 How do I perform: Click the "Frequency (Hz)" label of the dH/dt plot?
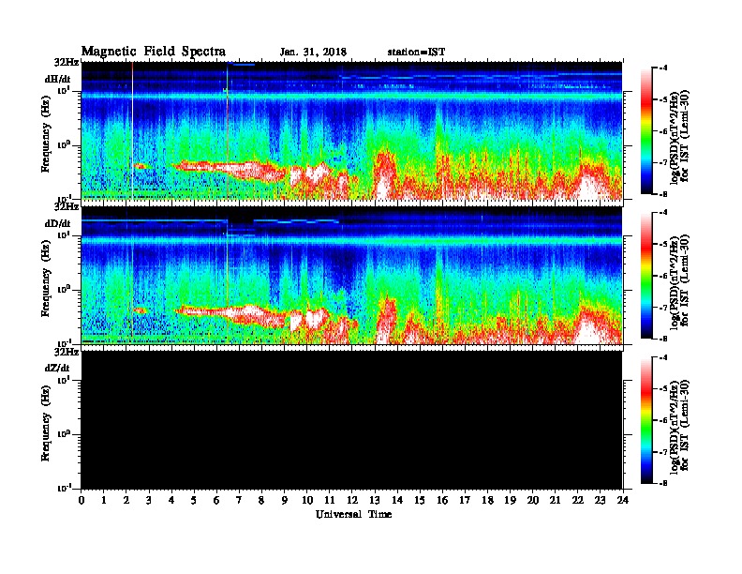[x=45, y=134]
